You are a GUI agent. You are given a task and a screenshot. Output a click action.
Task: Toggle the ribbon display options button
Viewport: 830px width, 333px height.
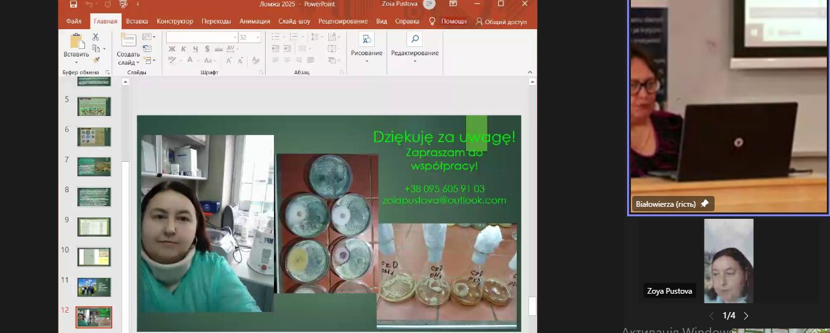(x=451, y=4)
